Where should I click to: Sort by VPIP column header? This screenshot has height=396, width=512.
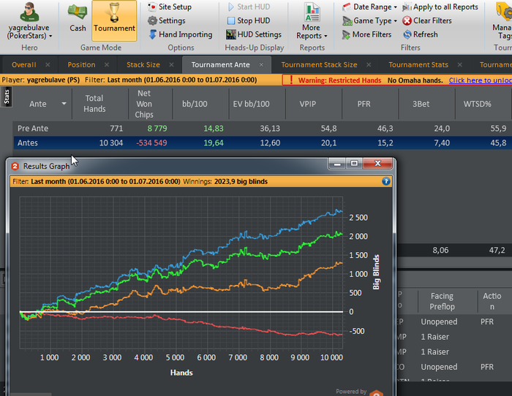[308, 104]
